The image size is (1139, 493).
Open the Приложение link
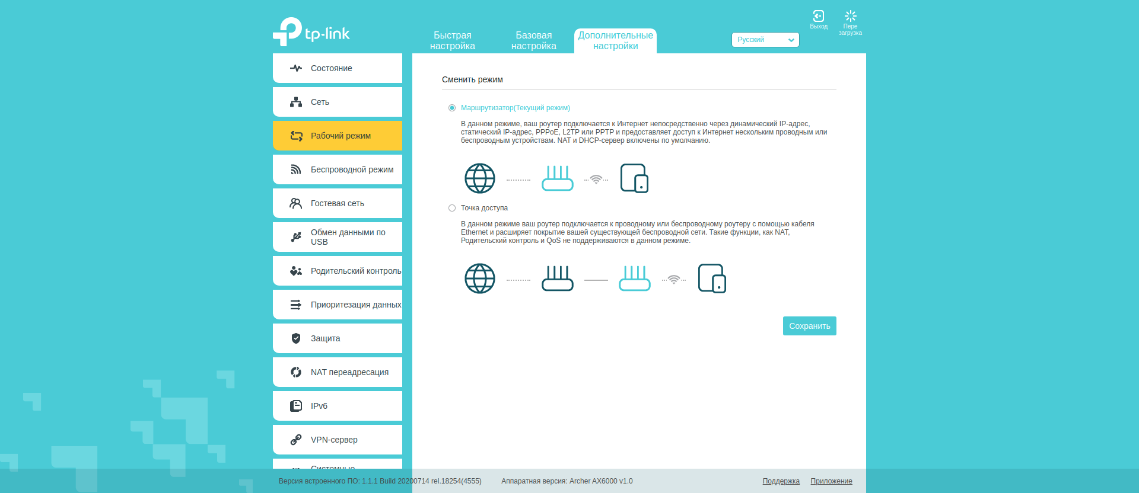click(831, 481)
